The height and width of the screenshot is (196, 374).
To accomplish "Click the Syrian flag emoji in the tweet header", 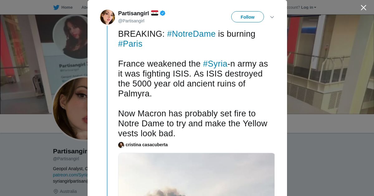I will coord(155,13).
